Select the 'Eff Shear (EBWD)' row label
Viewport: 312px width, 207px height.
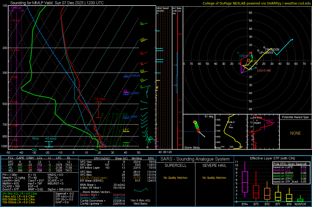click(x=92, y=181)
